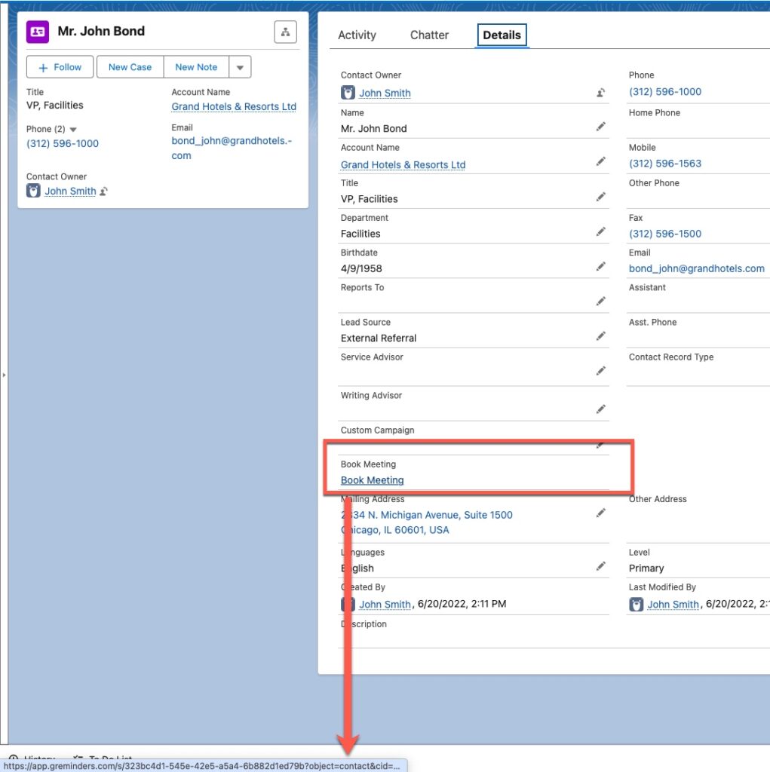
Task: Click John Smith avatar in left contact card
Action: (33, 191)
